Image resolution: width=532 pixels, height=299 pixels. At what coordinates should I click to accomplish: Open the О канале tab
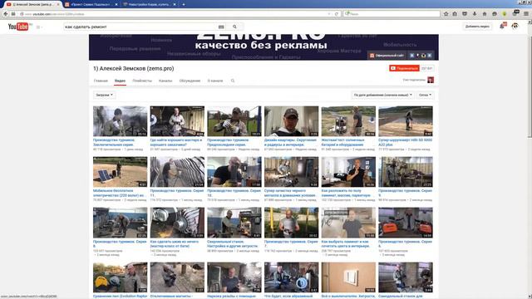215,81
